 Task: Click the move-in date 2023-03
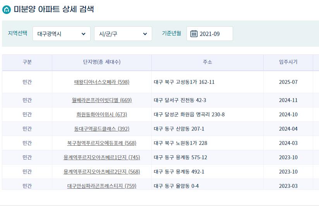[x=288, y=186]
